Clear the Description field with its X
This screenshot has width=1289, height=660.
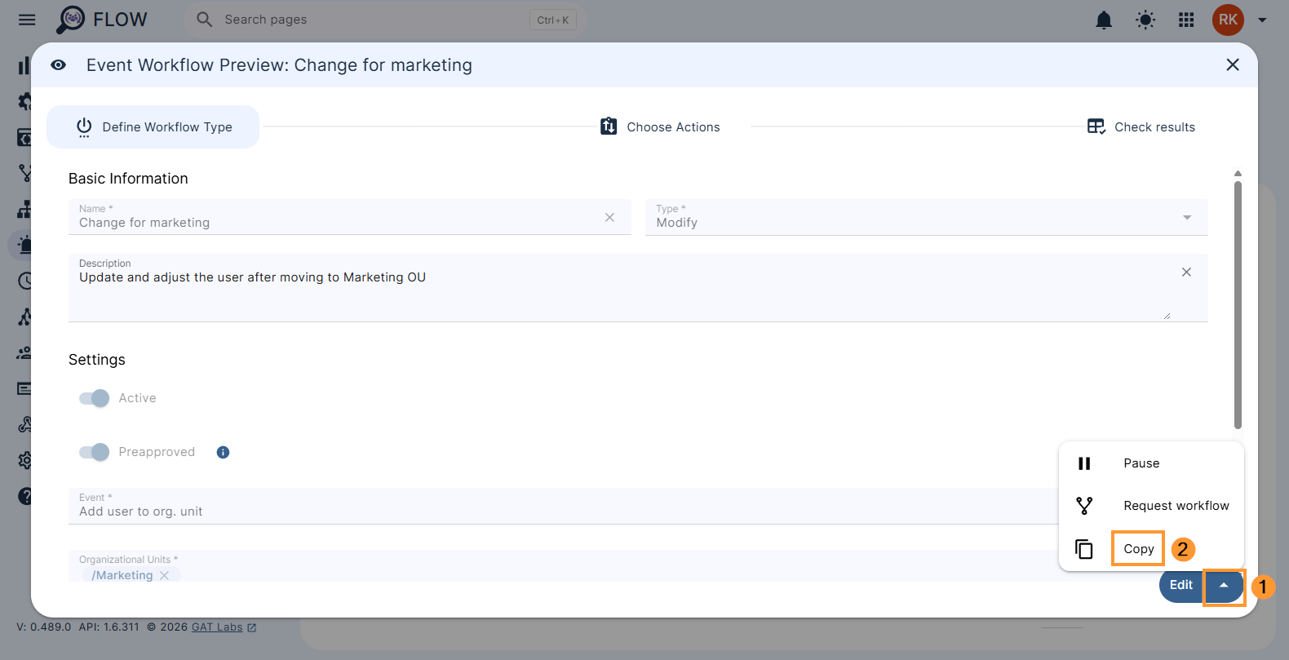(x=1186, y=272)
